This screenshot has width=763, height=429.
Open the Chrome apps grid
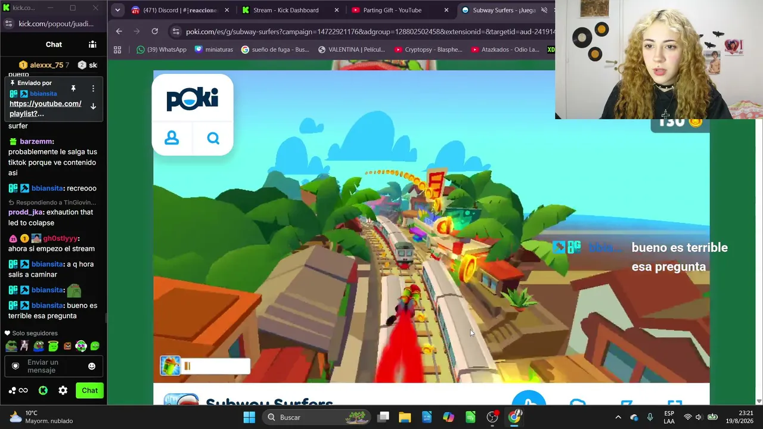click(x=117, y=49)
